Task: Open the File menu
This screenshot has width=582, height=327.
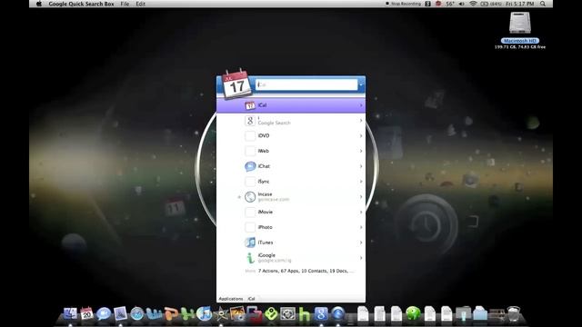Action: pos(125,4)
